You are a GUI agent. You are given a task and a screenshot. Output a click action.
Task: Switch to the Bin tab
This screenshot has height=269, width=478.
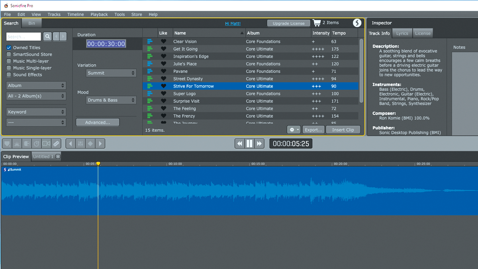[x=31, y=23]
